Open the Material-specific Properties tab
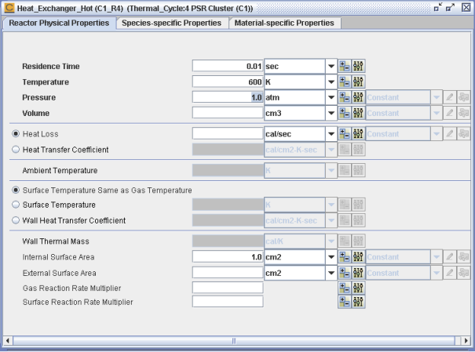Image resolution: width=475 pixels, height=352 pixels. click(284, 23)
